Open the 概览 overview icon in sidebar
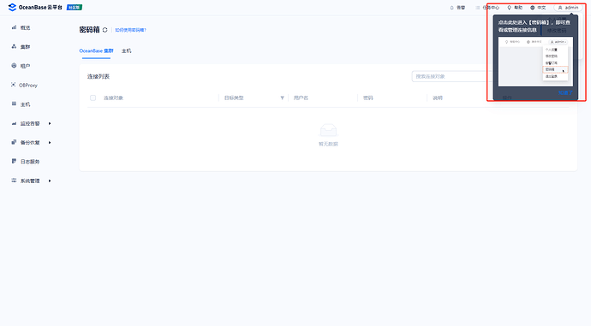Screen dimensions: 591x326 point(14,27)
